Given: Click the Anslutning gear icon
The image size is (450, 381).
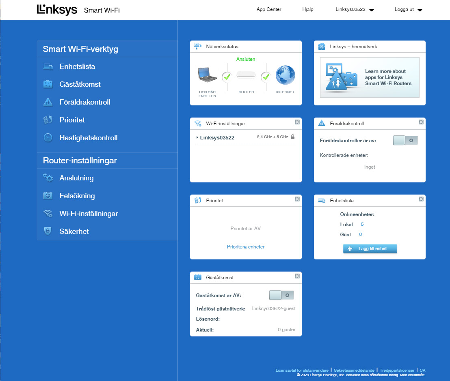Looking at the screenshot, I should 48,178.
